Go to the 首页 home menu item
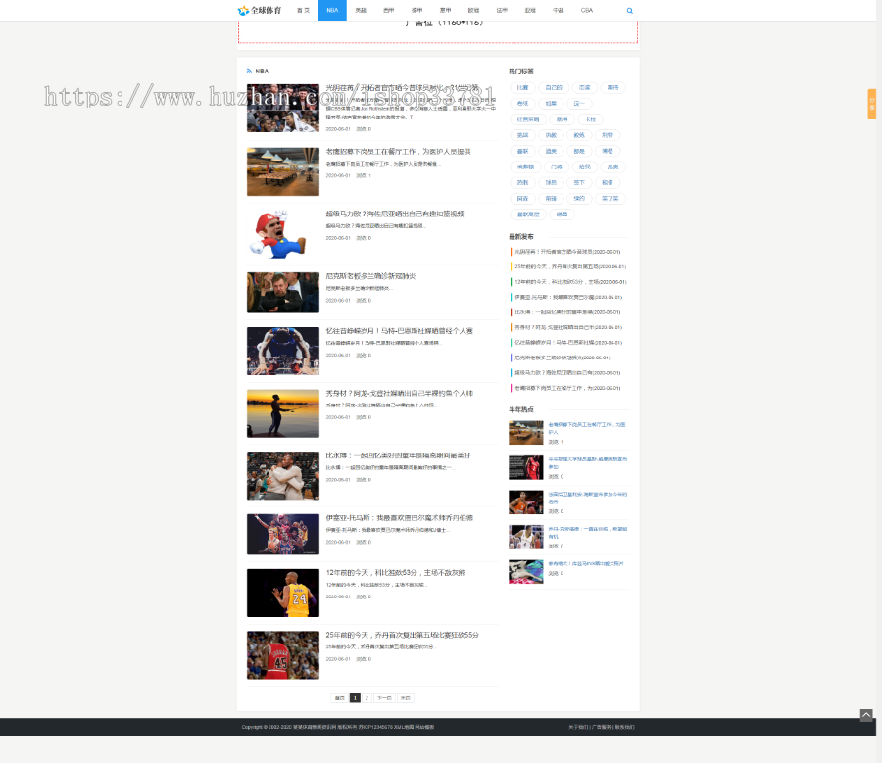 coord(304,10)
